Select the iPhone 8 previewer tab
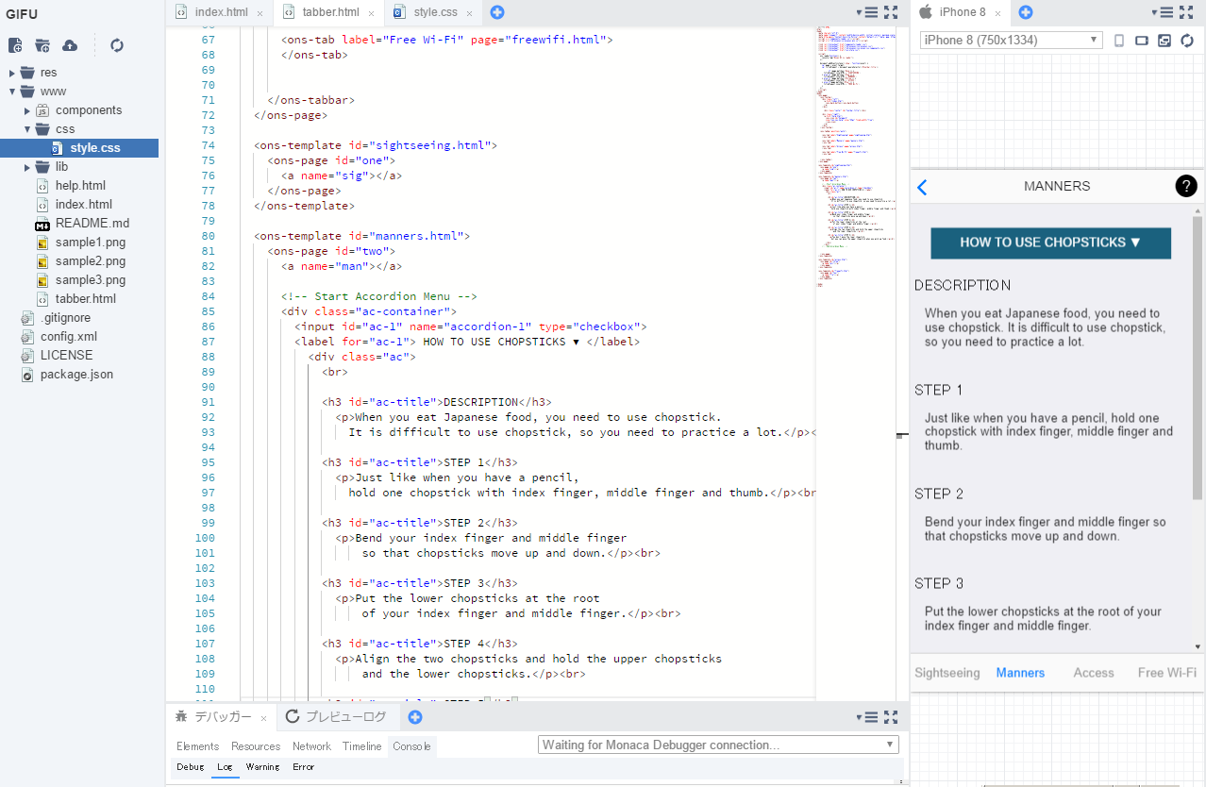This screenshot has width=1206, height=787. [x=962, y=12]
